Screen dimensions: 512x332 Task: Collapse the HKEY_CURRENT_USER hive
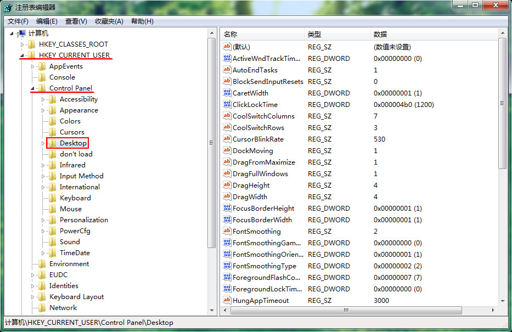[22, 55]
